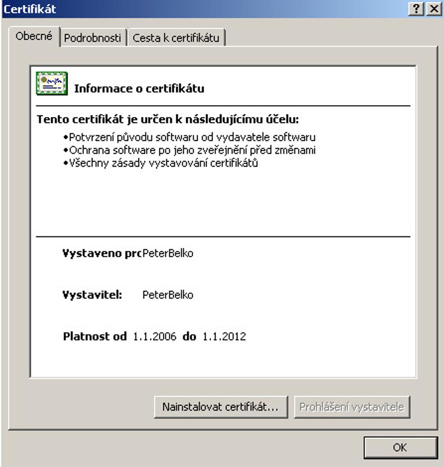Image resolution: width=444 pixels, height=467 pixels.
Task: Open the Cesta k certifikátu tab
Action: coord(176,38)
